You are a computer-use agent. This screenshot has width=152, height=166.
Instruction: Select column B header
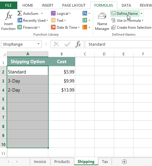(x=62, y=54)
